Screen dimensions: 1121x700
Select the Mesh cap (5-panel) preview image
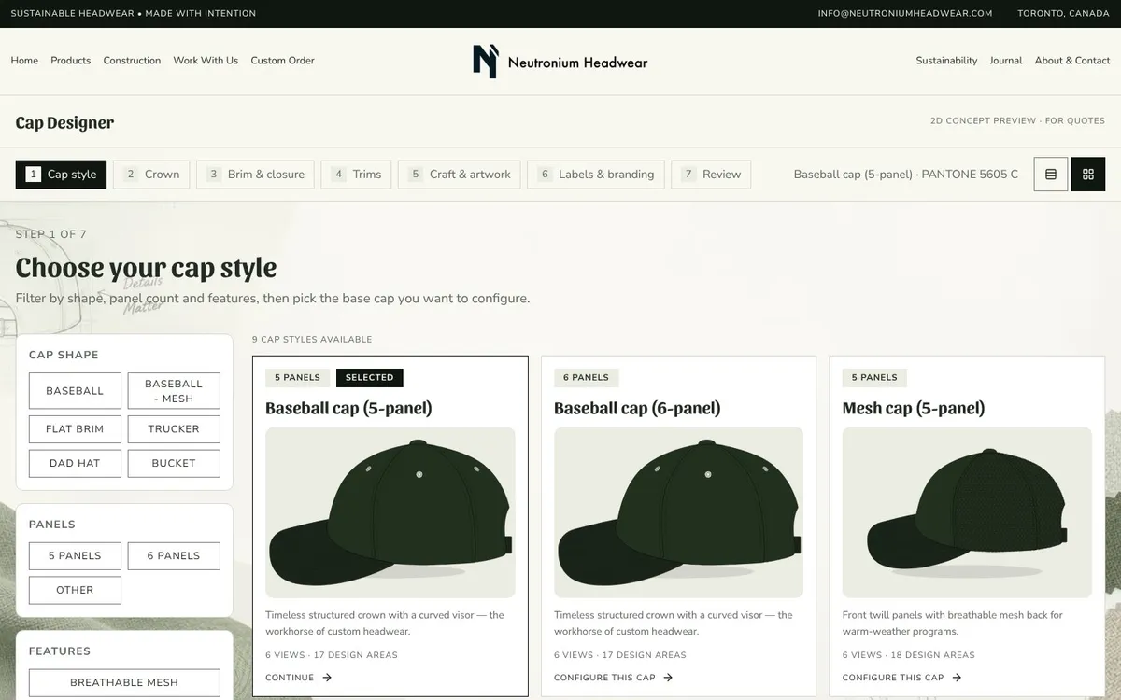(x=967, y=512)
